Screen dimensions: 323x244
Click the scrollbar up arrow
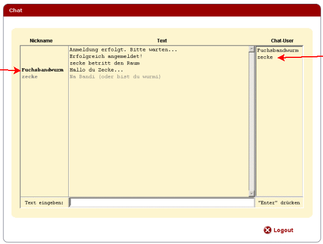tap(252, 49)
